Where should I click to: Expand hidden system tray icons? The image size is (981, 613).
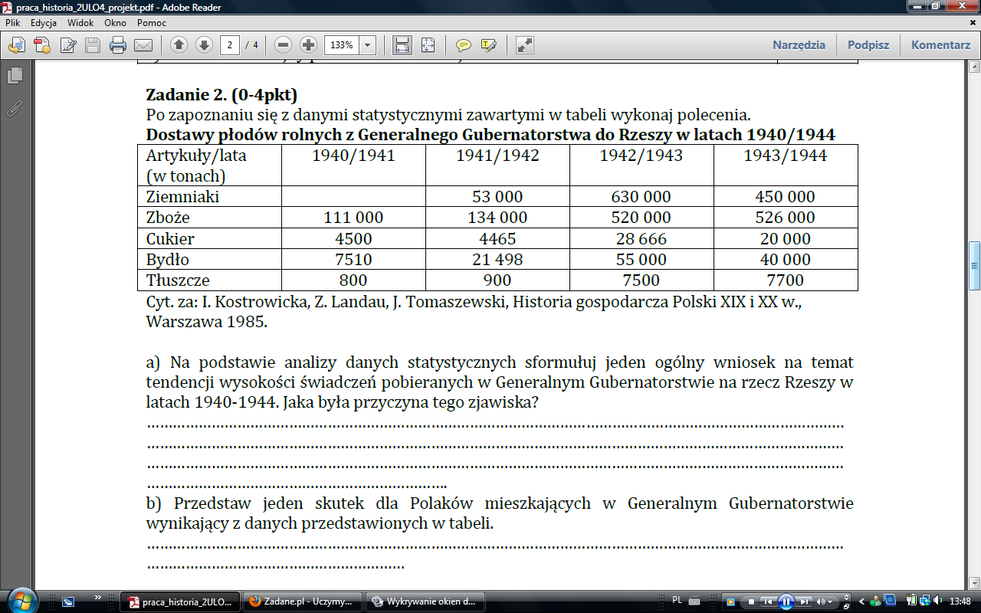pos(863,602)
